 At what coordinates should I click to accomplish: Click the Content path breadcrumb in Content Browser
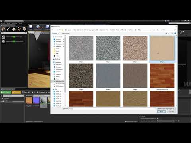[42, 92]
